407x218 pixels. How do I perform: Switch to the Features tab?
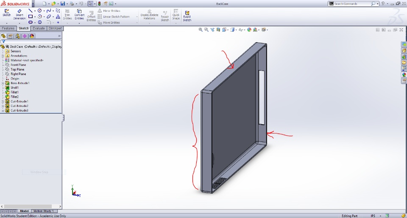(8, 28)
